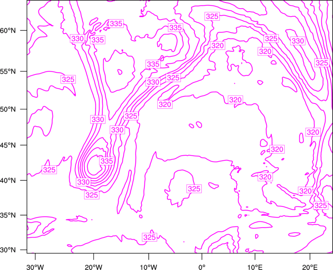Select the 320 label near 58°N 3°E

[x=218, y=46]
